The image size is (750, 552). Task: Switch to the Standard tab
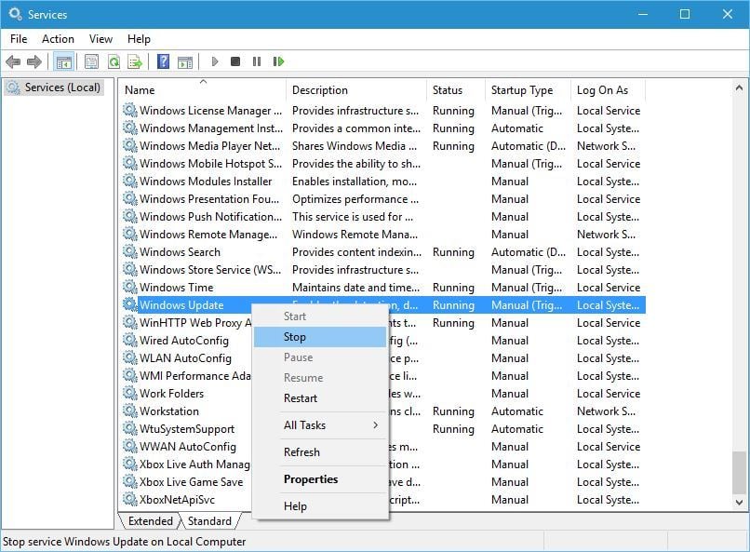(x=209, y=521)
